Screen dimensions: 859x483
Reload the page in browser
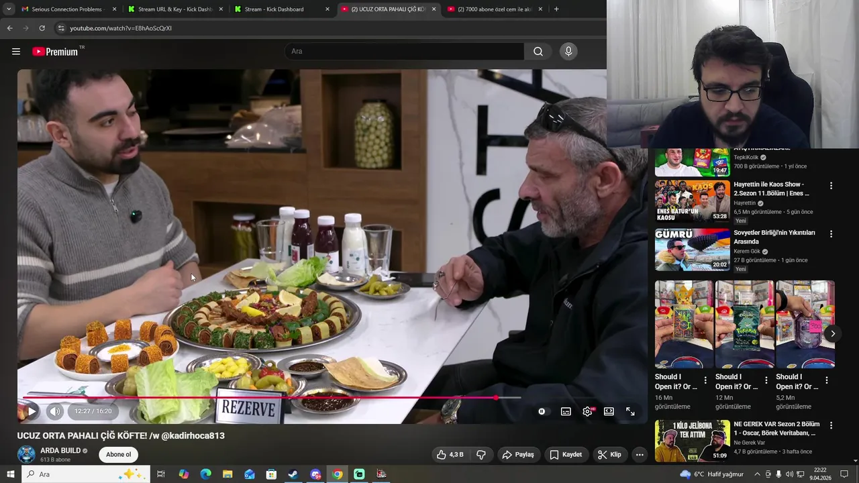pos(42,28)
